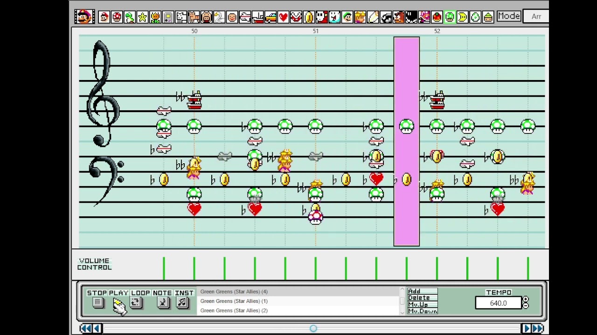Image resolution: width=597 pixels, height=335 pixels.
Task: Click the tempo value field showing 640.0
Action: [498, 303]
